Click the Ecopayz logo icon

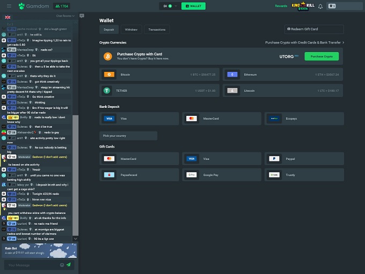274,119
